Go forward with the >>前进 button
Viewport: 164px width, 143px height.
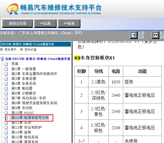point(69,24)
